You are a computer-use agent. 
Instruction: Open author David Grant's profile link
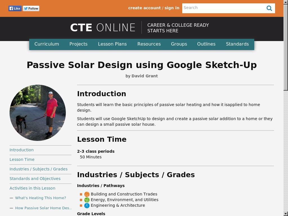[x=145, y=76]
